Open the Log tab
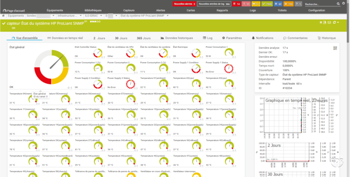Viewport: 350px width, 177px height. (x=208, y=38)
